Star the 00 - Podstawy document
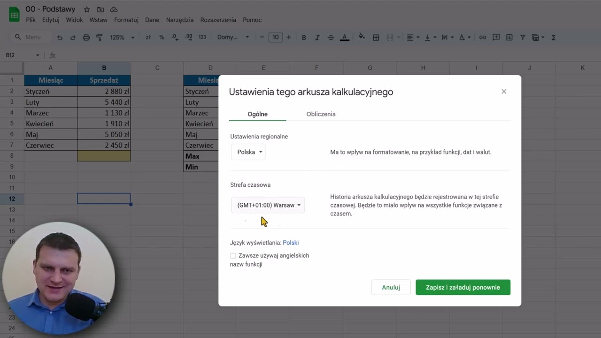This screenshot has height=338, width=601. (x=86, y=9)
